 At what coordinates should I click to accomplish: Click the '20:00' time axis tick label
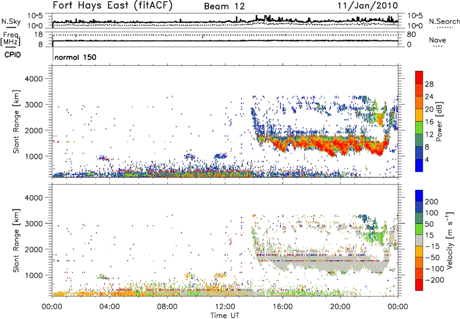(340, 307)
